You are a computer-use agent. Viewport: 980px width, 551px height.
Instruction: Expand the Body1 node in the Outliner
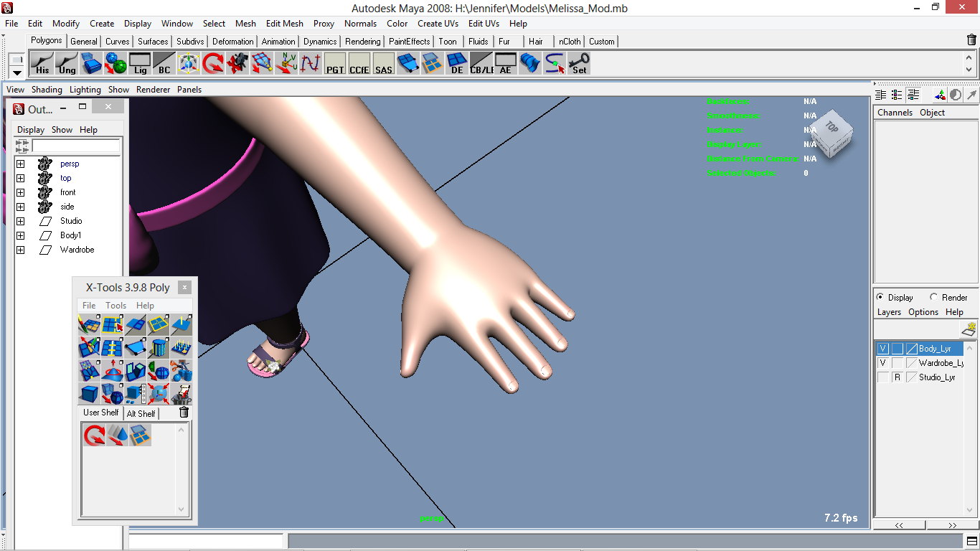[20, 235]
